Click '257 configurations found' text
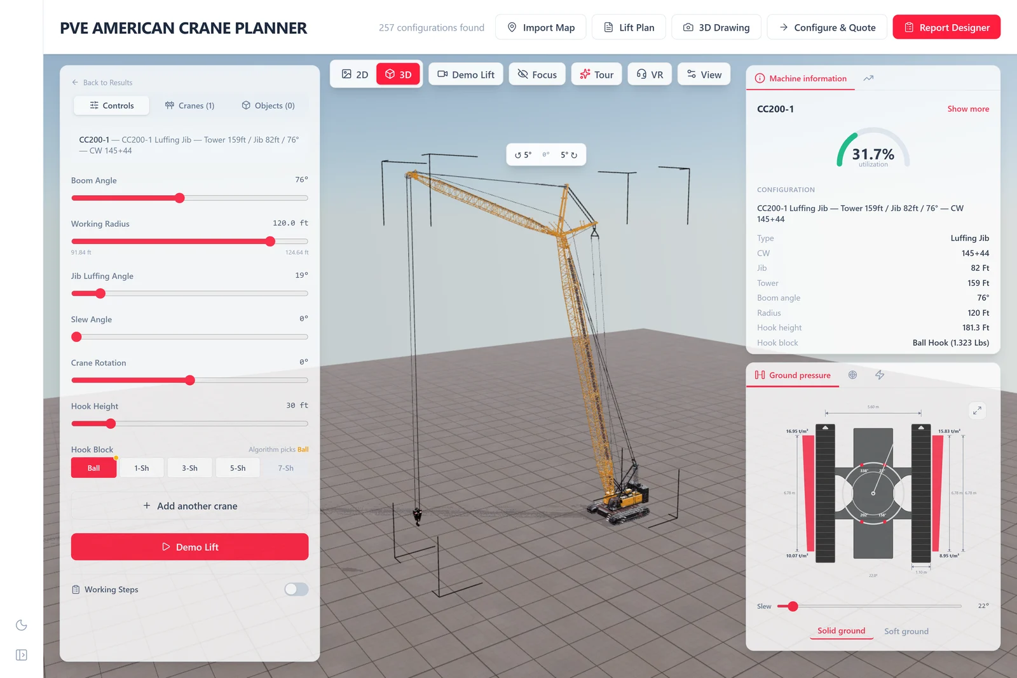 coord(432,27)
